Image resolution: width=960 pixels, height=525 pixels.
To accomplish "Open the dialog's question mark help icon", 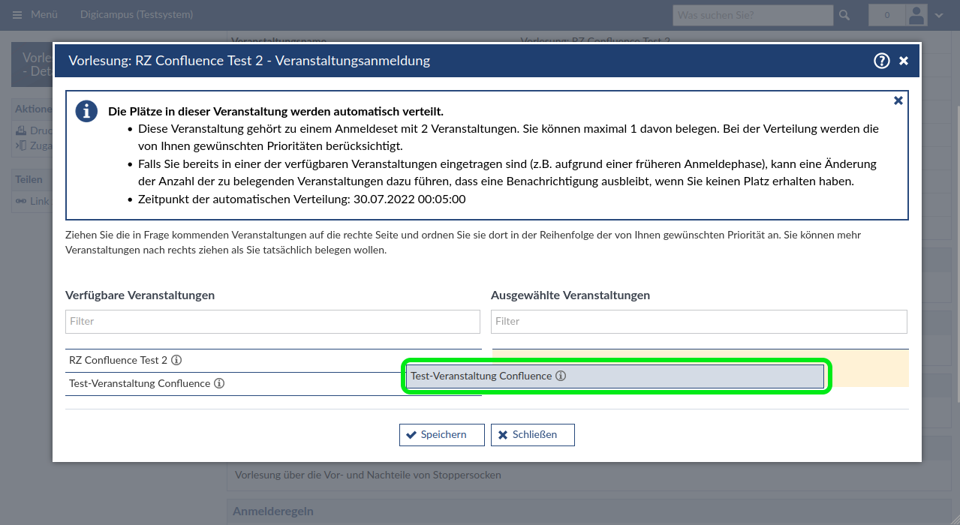I will coord(881,61).
